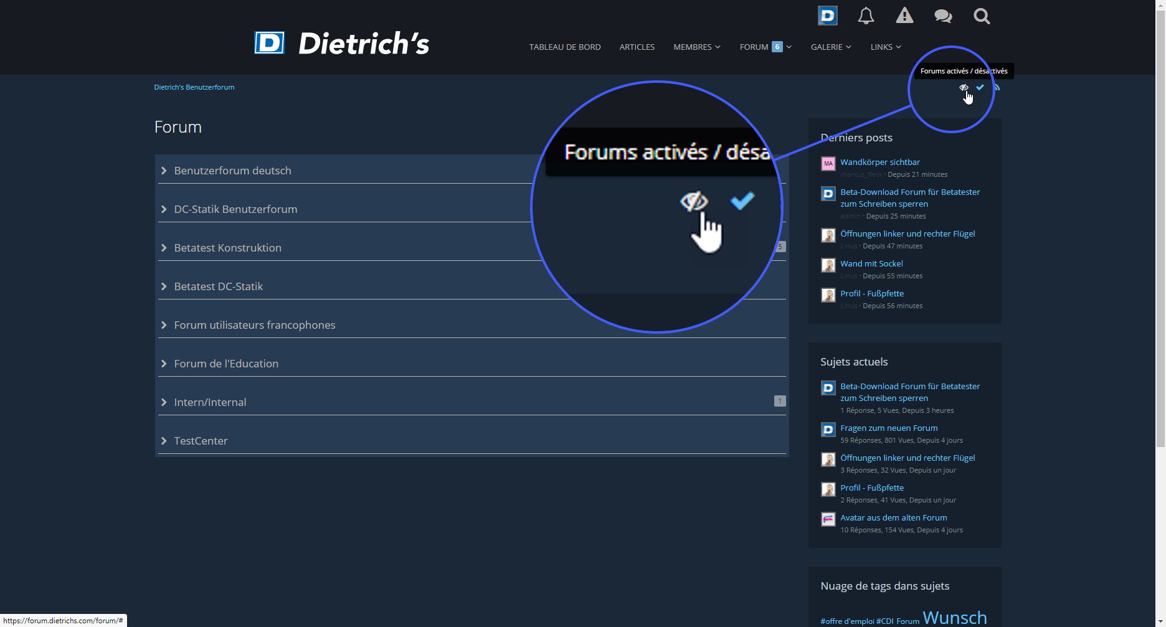Go to Tableau de bord
Viewport: 1166px width, 627px height.
coord(565,47)
